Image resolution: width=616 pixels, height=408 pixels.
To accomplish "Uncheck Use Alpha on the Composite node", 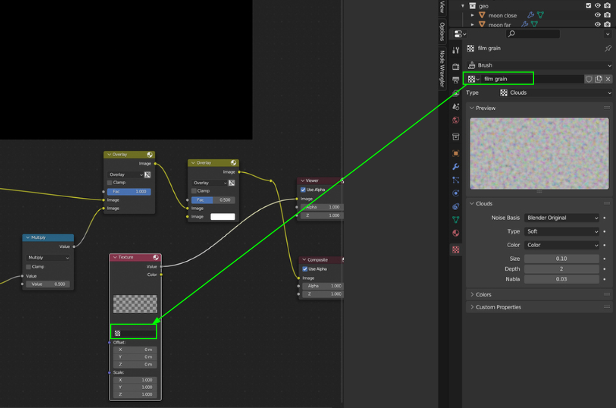I will click(x=305, y=269).
